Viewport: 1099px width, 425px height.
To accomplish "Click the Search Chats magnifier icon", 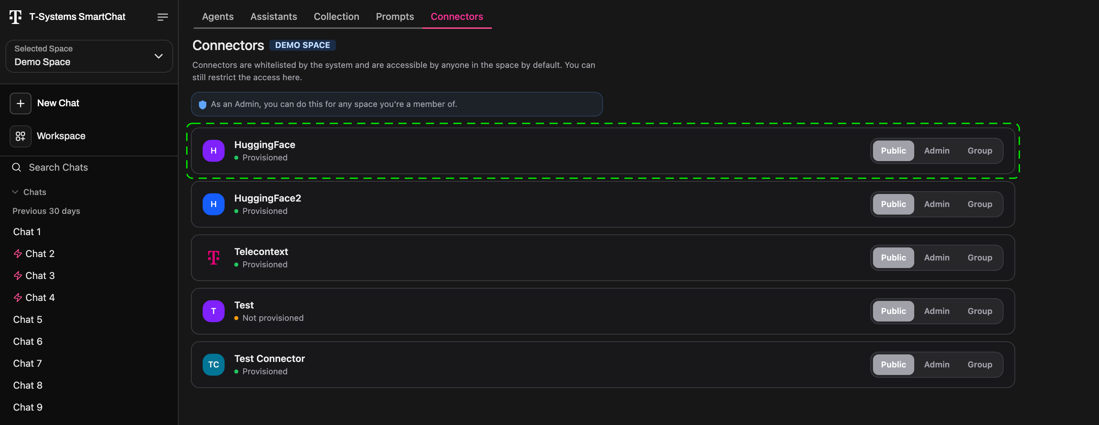I will 16,167.
